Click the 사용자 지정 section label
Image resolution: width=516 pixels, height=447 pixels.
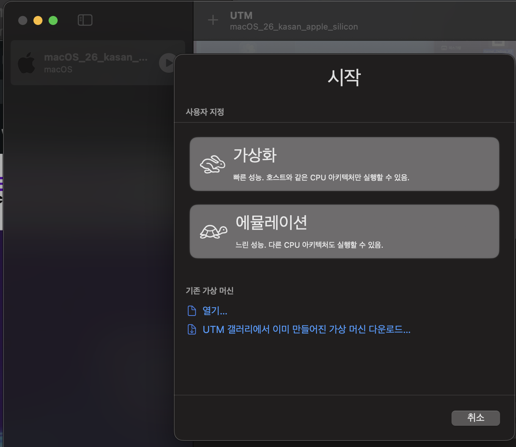point(205,112)
